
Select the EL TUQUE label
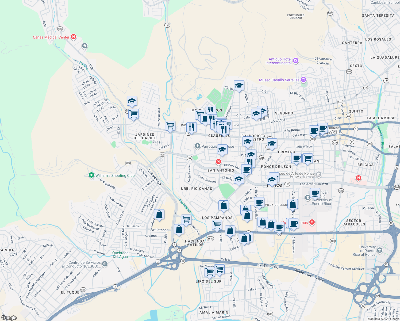click(70, 292)
